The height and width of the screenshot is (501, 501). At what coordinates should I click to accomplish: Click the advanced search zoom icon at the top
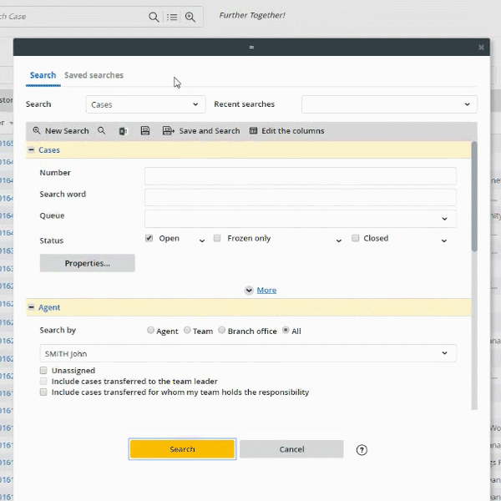(190, 17)
